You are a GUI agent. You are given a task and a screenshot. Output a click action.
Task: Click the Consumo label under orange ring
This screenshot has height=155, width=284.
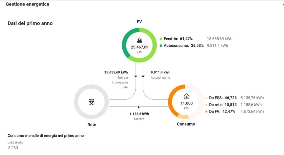pyautogui.click(x=186, y=124)
